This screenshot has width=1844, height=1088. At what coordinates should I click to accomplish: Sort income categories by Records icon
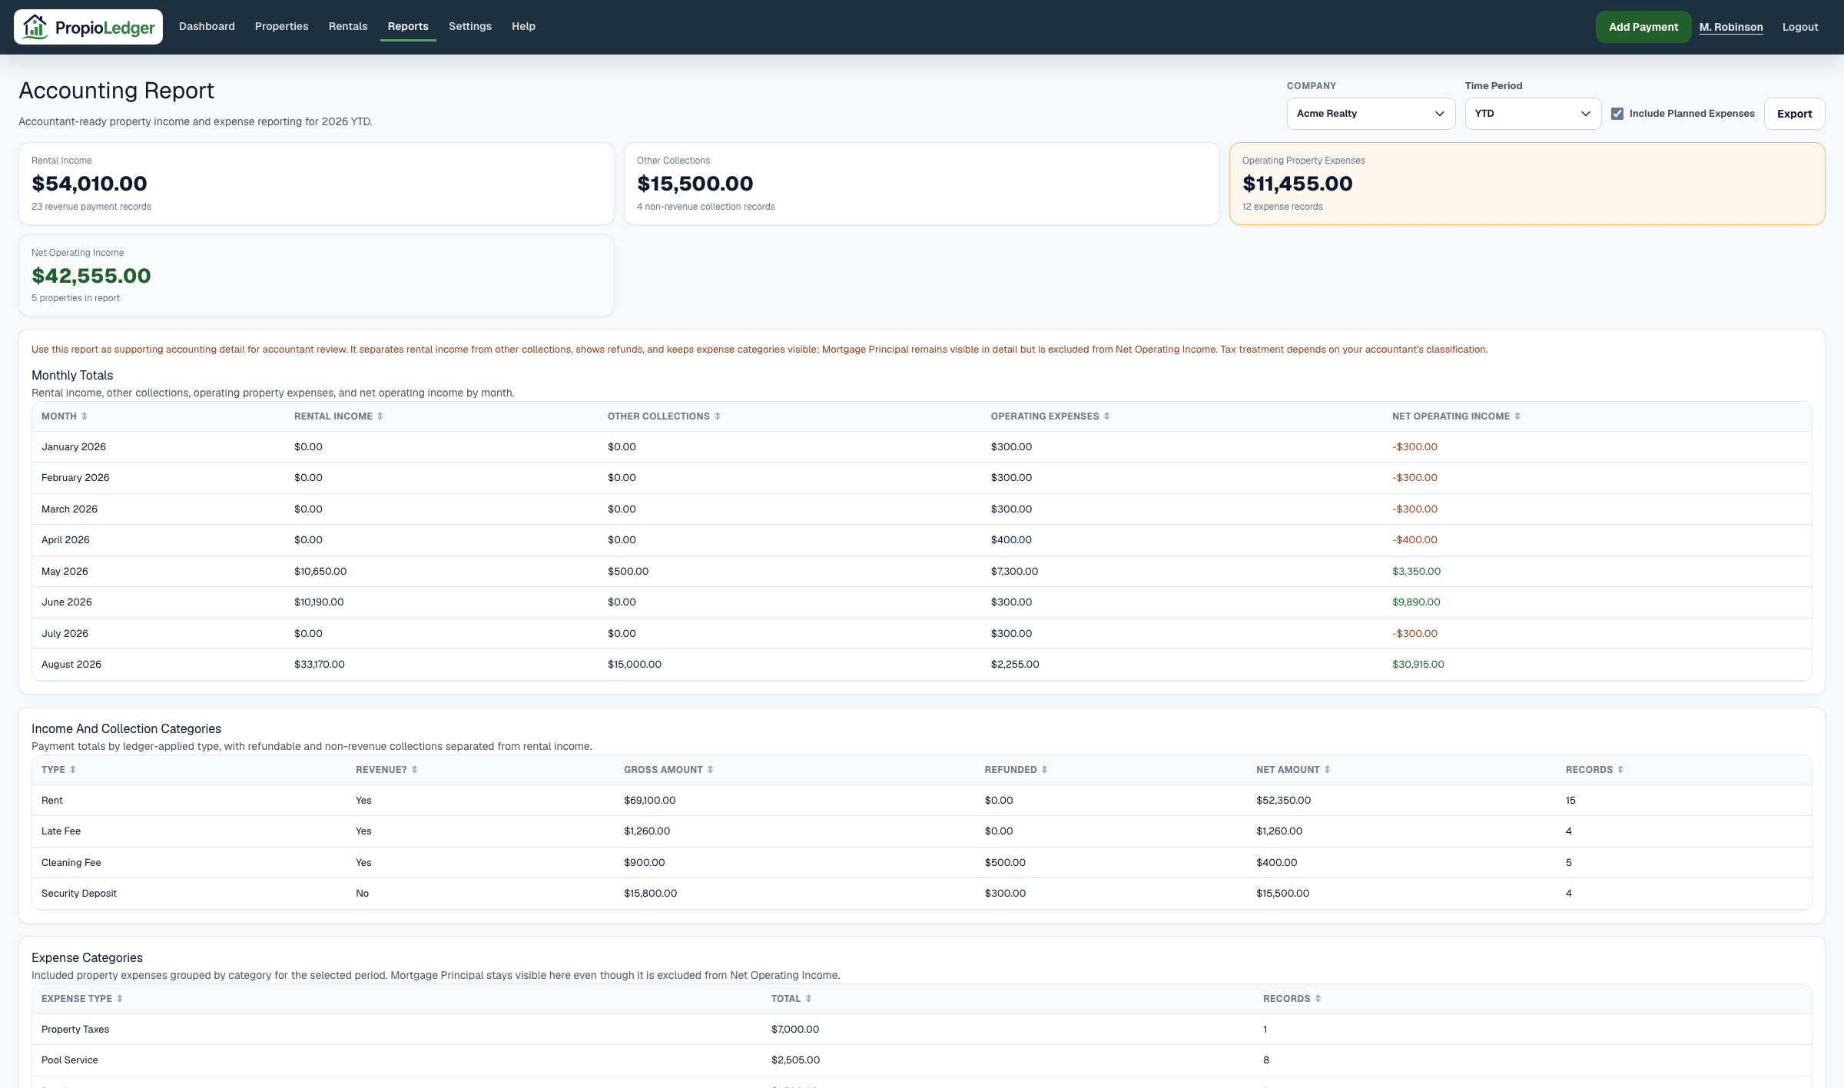tap(1620, 770)
